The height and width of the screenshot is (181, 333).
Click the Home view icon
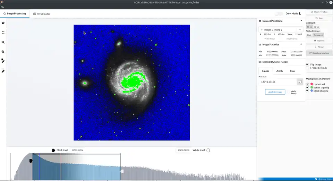pos(3,23)
